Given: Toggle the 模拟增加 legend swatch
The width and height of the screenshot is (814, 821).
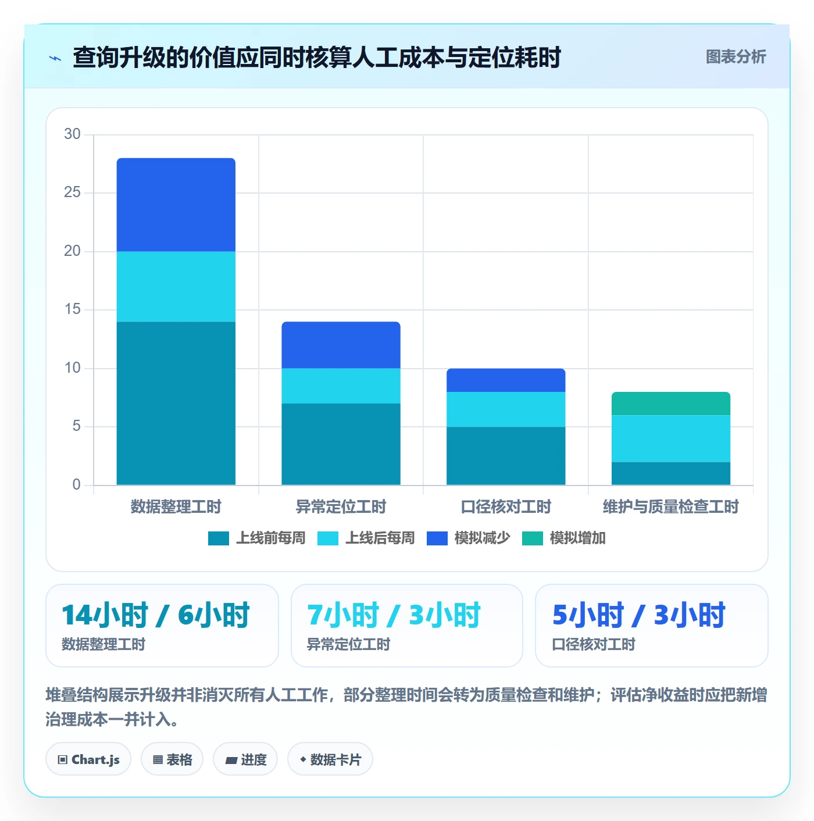Looking at the screenshot, I should coord(533,538).
